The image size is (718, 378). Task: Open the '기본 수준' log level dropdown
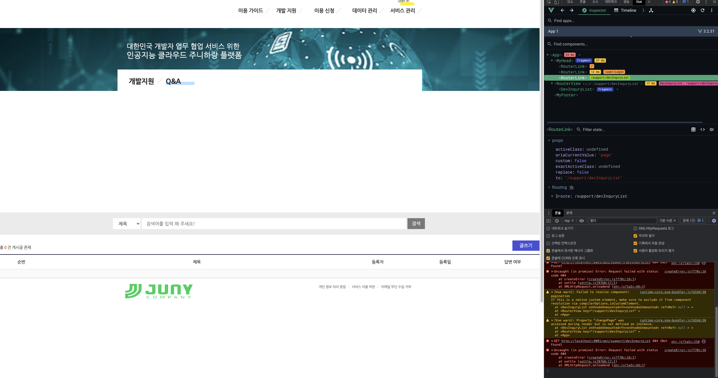tap(667, 221)
